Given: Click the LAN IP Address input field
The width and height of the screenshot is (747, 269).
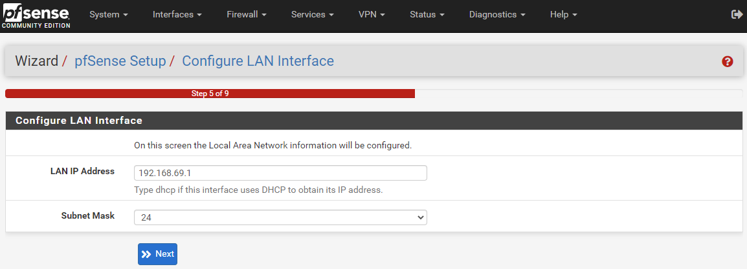Looking at the screenshot, I should [x=280, y=173].
